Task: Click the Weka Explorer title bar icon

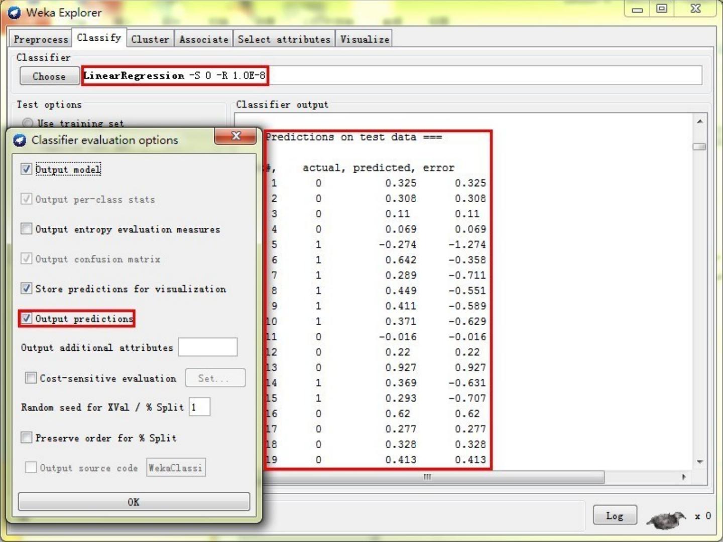Action: tap(14, 13)
